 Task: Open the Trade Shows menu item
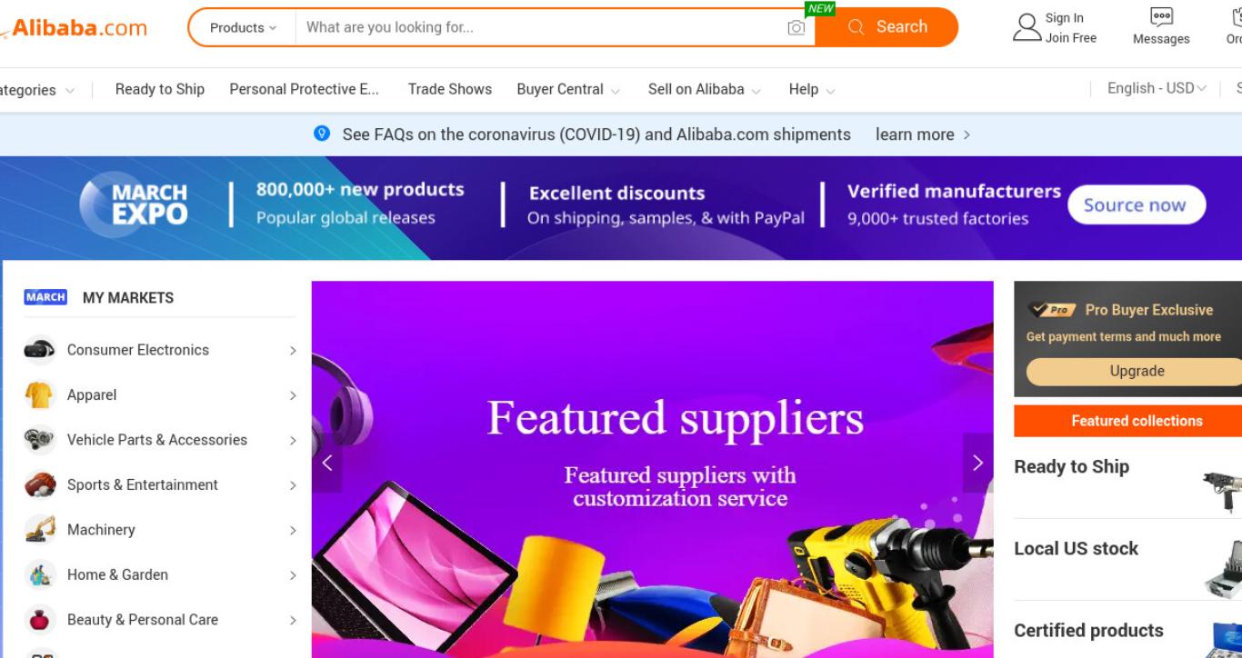point(450,89)
